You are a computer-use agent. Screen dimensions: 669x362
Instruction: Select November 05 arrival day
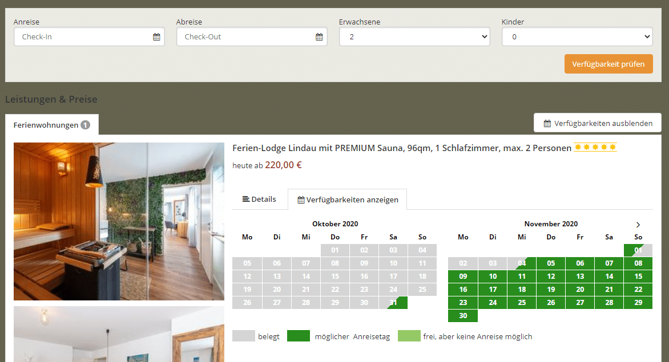[x=551, y=263]
